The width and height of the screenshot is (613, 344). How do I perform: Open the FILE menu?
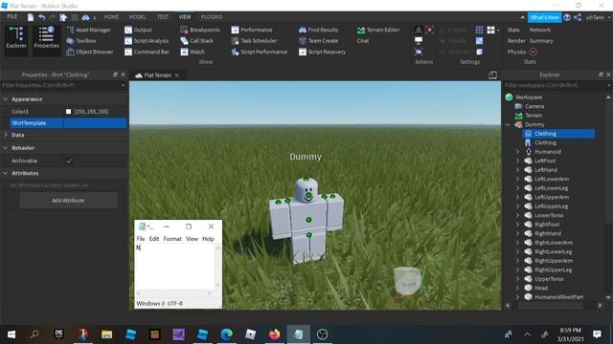[x=12, y=17]
